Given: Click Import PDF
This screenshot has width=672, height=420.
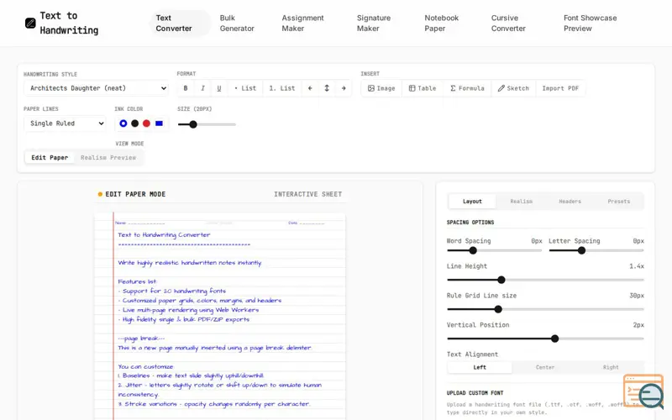Looking at the screenshot, I should 560,88.
